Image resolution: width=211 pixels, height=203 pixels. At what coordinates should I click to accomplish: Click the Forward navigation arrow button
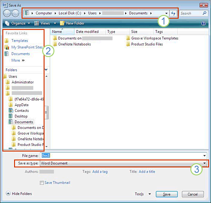click(15, 13)
